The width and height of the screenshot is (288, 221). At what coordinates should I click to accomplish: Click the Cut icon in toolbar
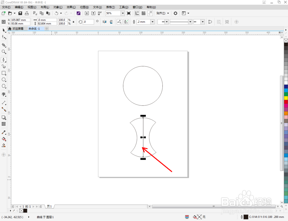35,13
